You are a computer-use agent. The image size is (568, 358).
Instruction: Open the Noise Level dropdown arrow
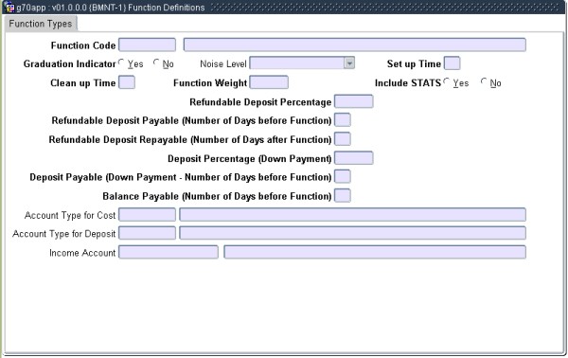(349, 63)
